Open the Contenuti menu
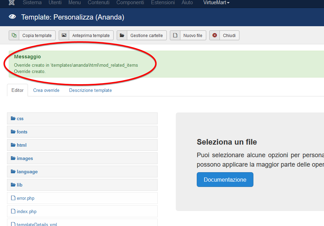Screen dimensions: 324x226 pyautogui.click(x=99, y=2)
